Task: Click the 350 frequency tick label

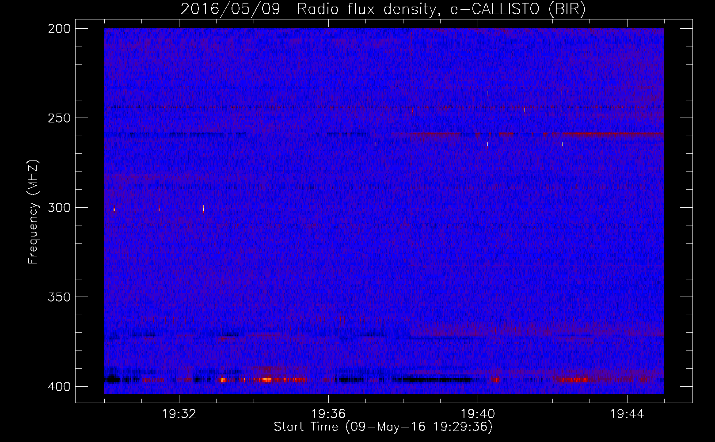Action: [x=59, y=297]
